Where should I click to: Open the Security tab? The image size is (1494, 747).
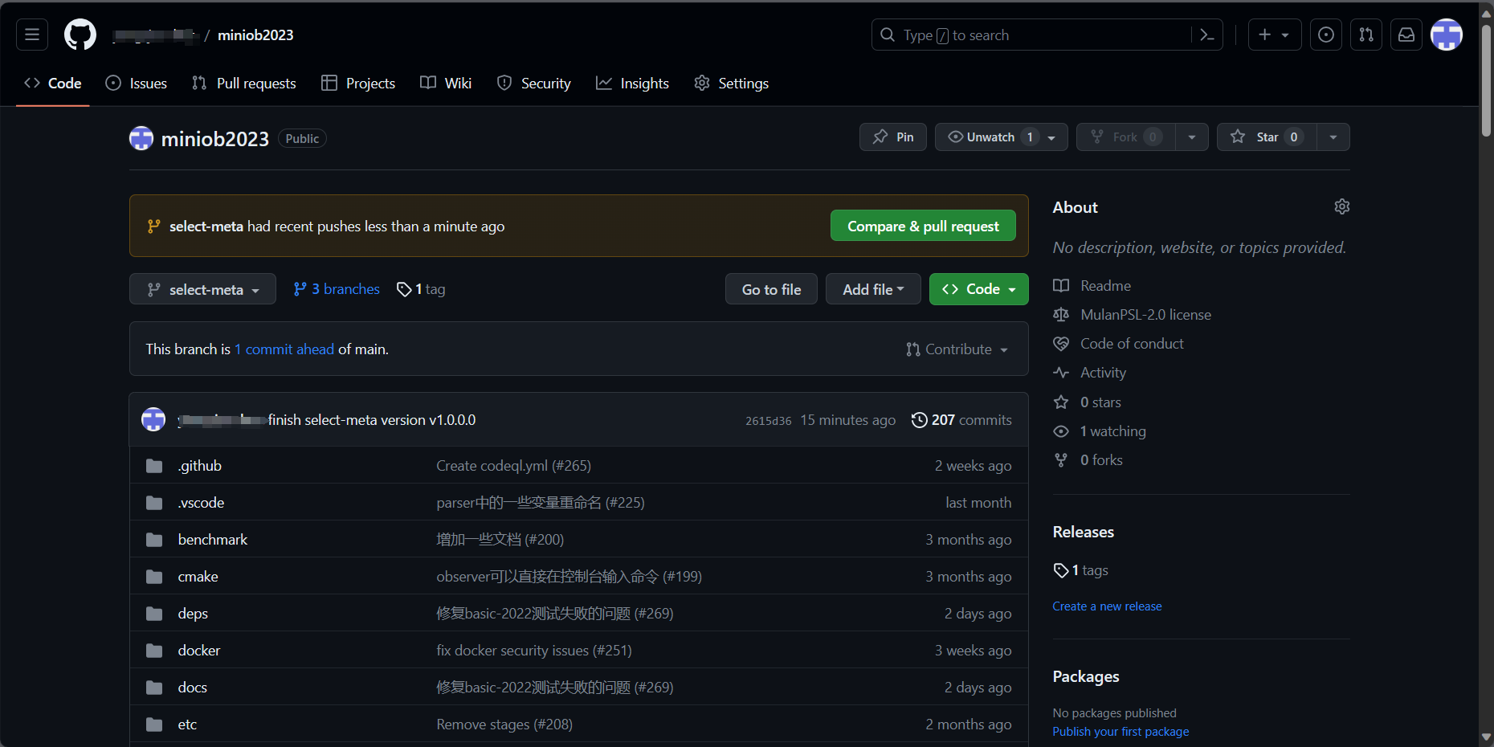point(534,83)
